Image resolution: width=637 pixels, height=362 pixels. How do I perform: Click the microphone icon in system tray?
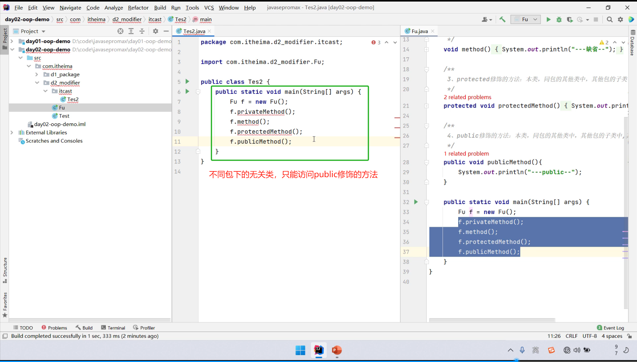522,350
